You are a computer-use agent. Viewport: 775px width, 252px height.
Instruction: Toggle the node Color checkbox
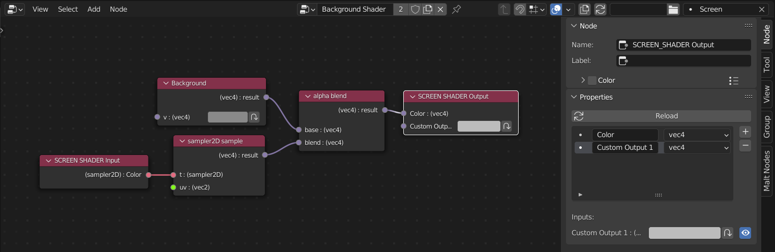click(x=592, y=80)
